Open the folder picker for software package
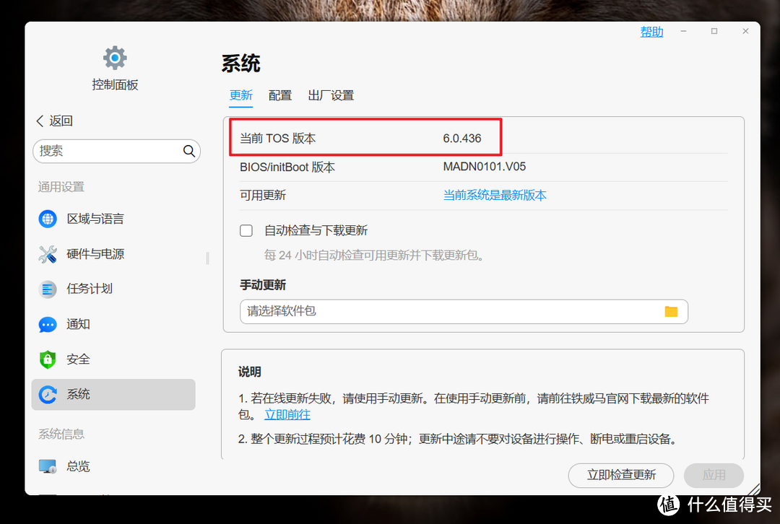This screenshot has height=524, width=780. coord(671,311)
